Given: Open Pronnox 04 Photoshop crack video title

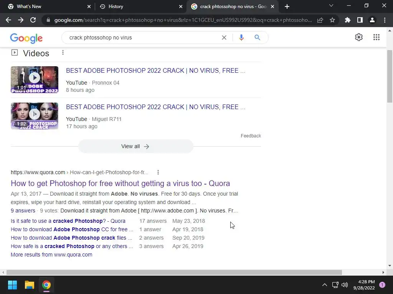Looking at the screenshot, I should click(156, 70).
